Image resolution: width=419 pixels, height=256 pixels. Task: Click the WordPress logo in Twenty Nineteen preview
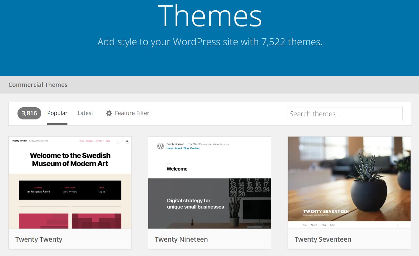[160, 146]
